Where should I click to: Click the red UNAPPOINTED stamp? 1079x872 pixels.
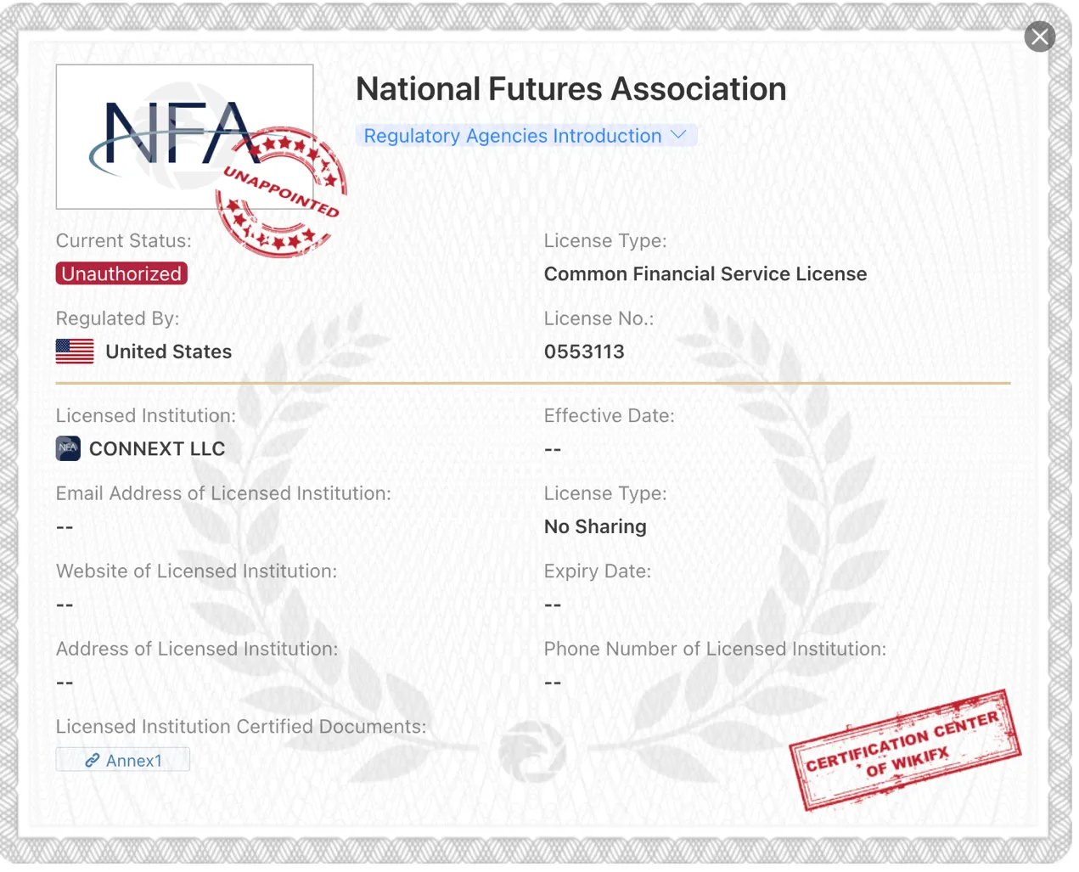coord(281,193)
